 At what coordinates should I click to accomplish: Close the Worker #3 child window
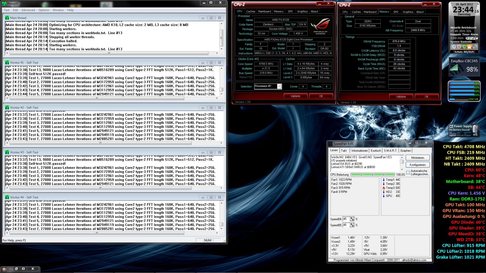[x=220, y=152]
